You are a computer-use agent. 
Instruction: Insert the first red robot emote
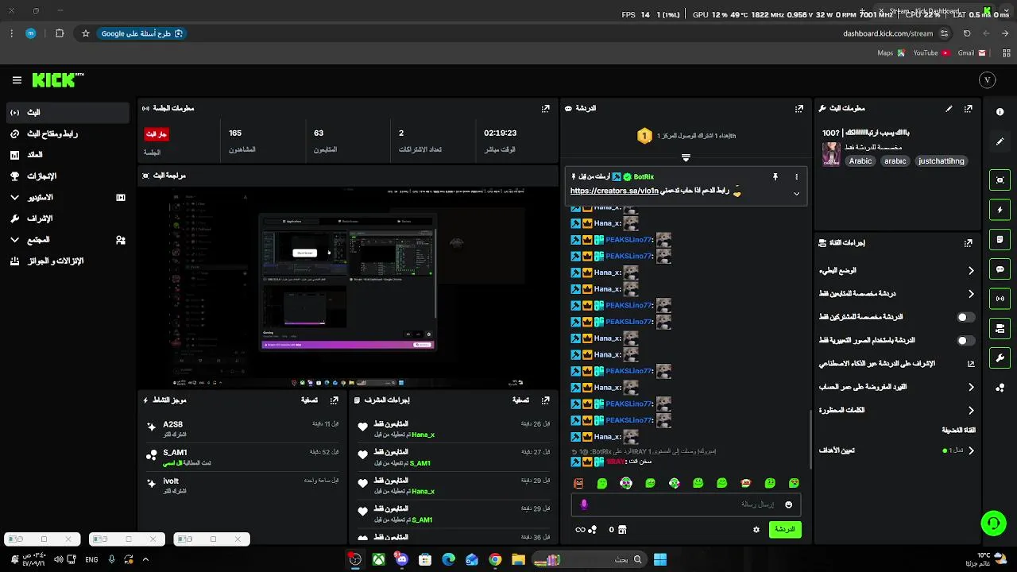pyautogui.click(x=578, y=483)
